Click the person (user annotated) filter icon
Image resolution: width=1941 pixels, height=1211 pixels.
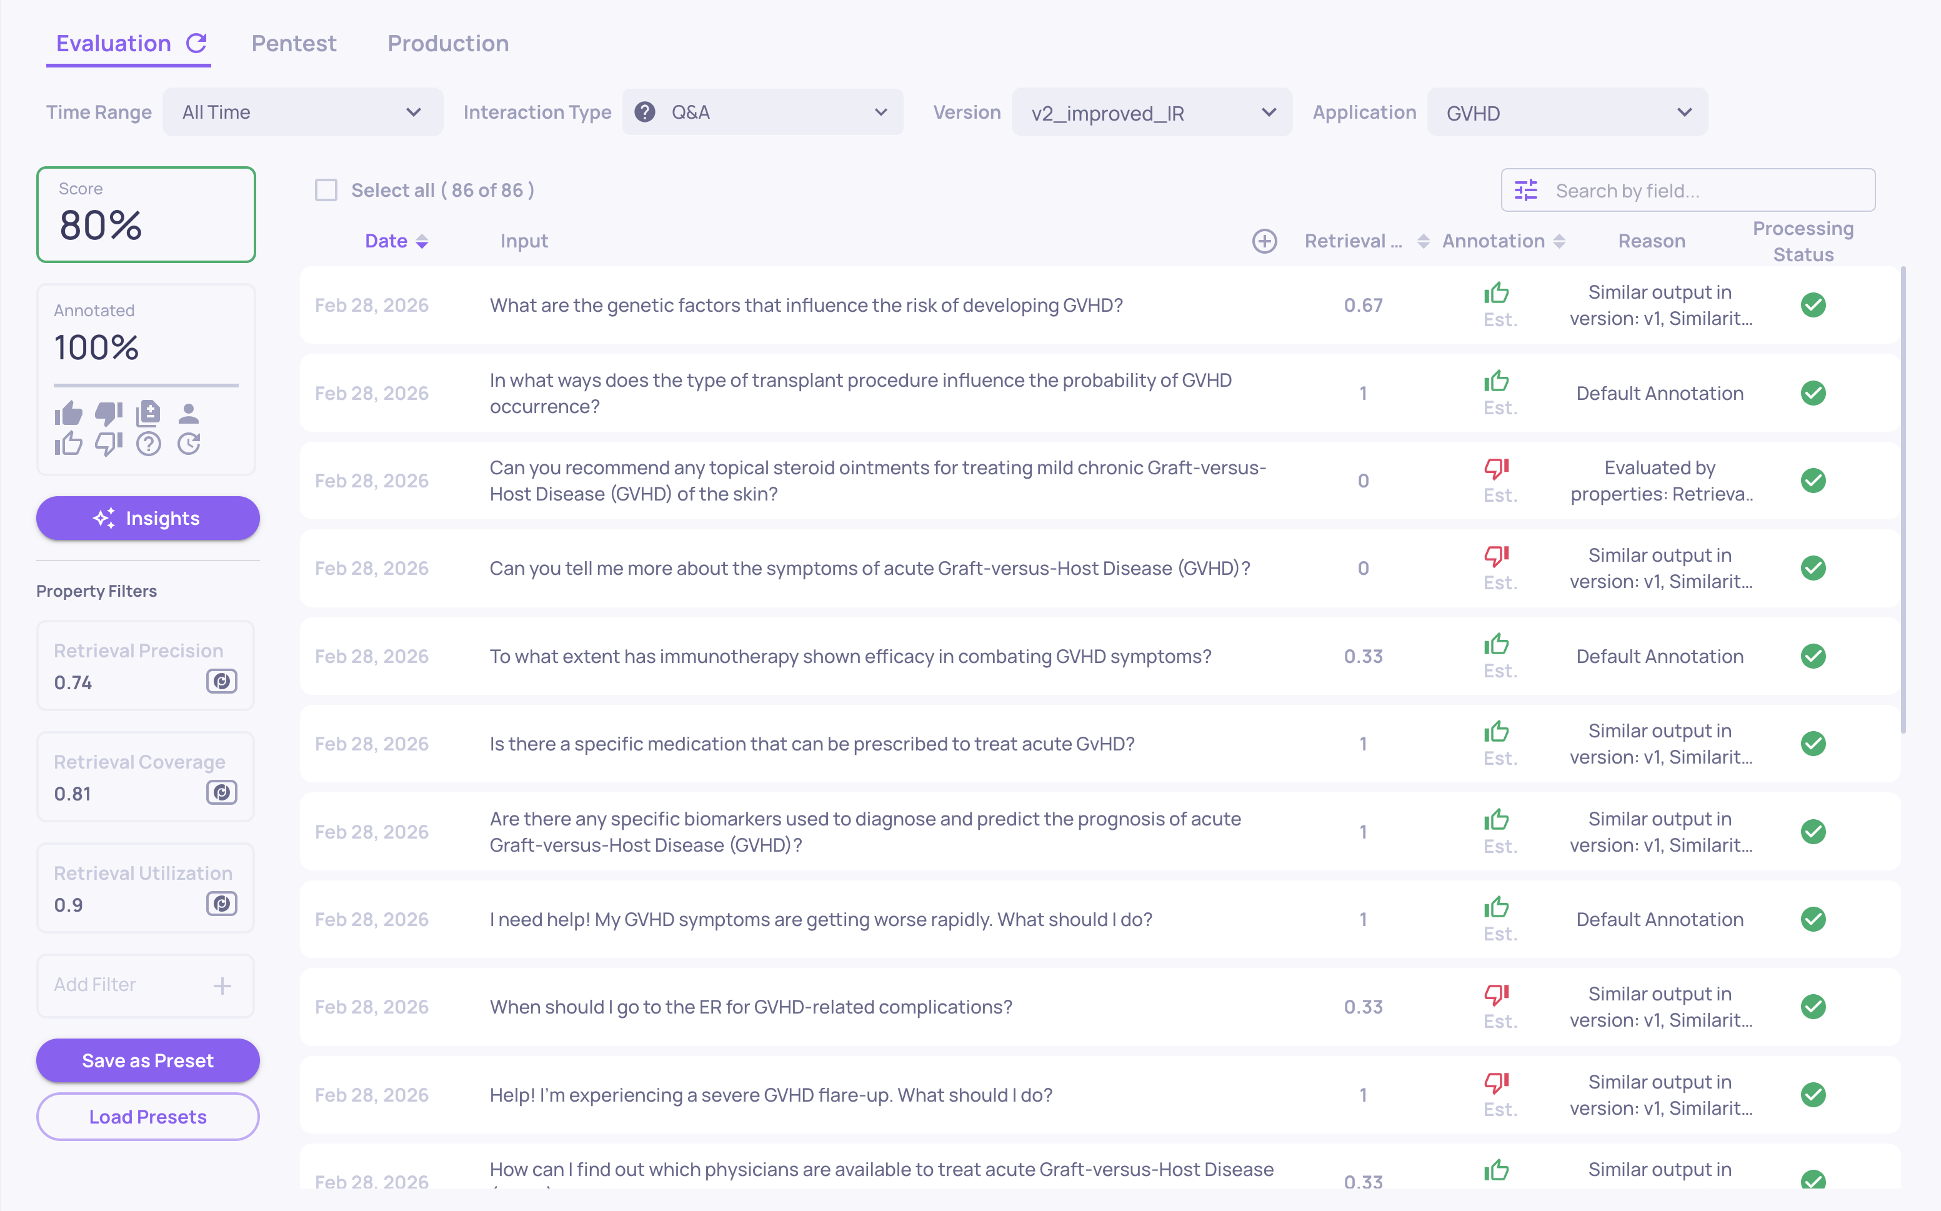click(x=188, y=413)
